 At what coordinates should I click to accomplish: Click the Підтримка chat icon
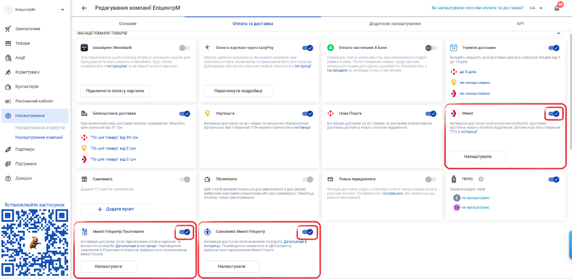(8, 164)
